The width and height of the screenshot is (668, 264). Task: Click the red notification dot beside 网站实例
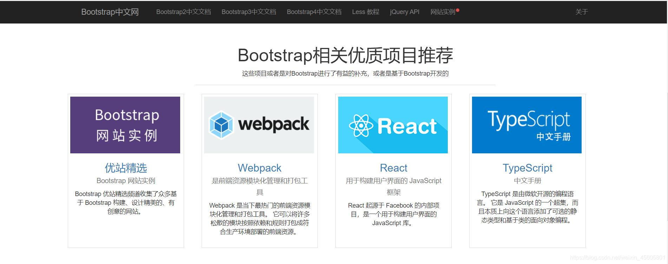[x=458, y=10]
